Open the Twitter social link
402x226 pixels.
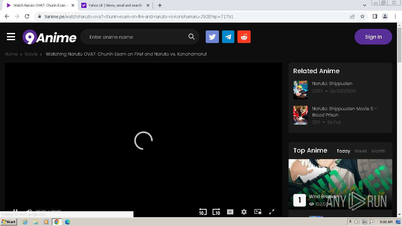[212, 37]
